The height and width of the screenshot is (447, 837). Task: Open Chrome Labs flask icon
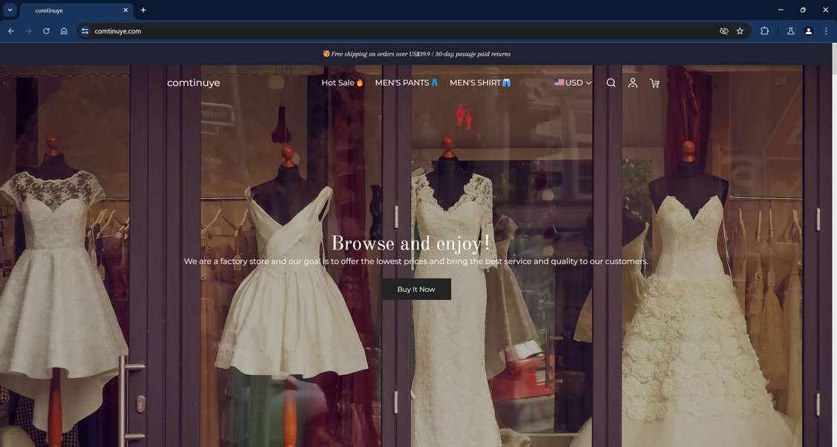pos(790,31)
